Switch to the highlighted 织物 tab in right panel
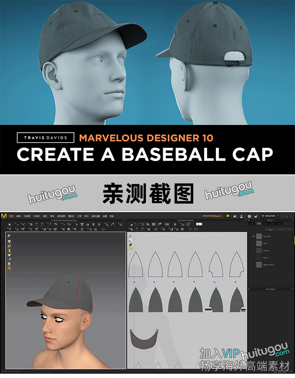Image resolution: width=295 pixels, height=378 pixels. coord(259,224)
